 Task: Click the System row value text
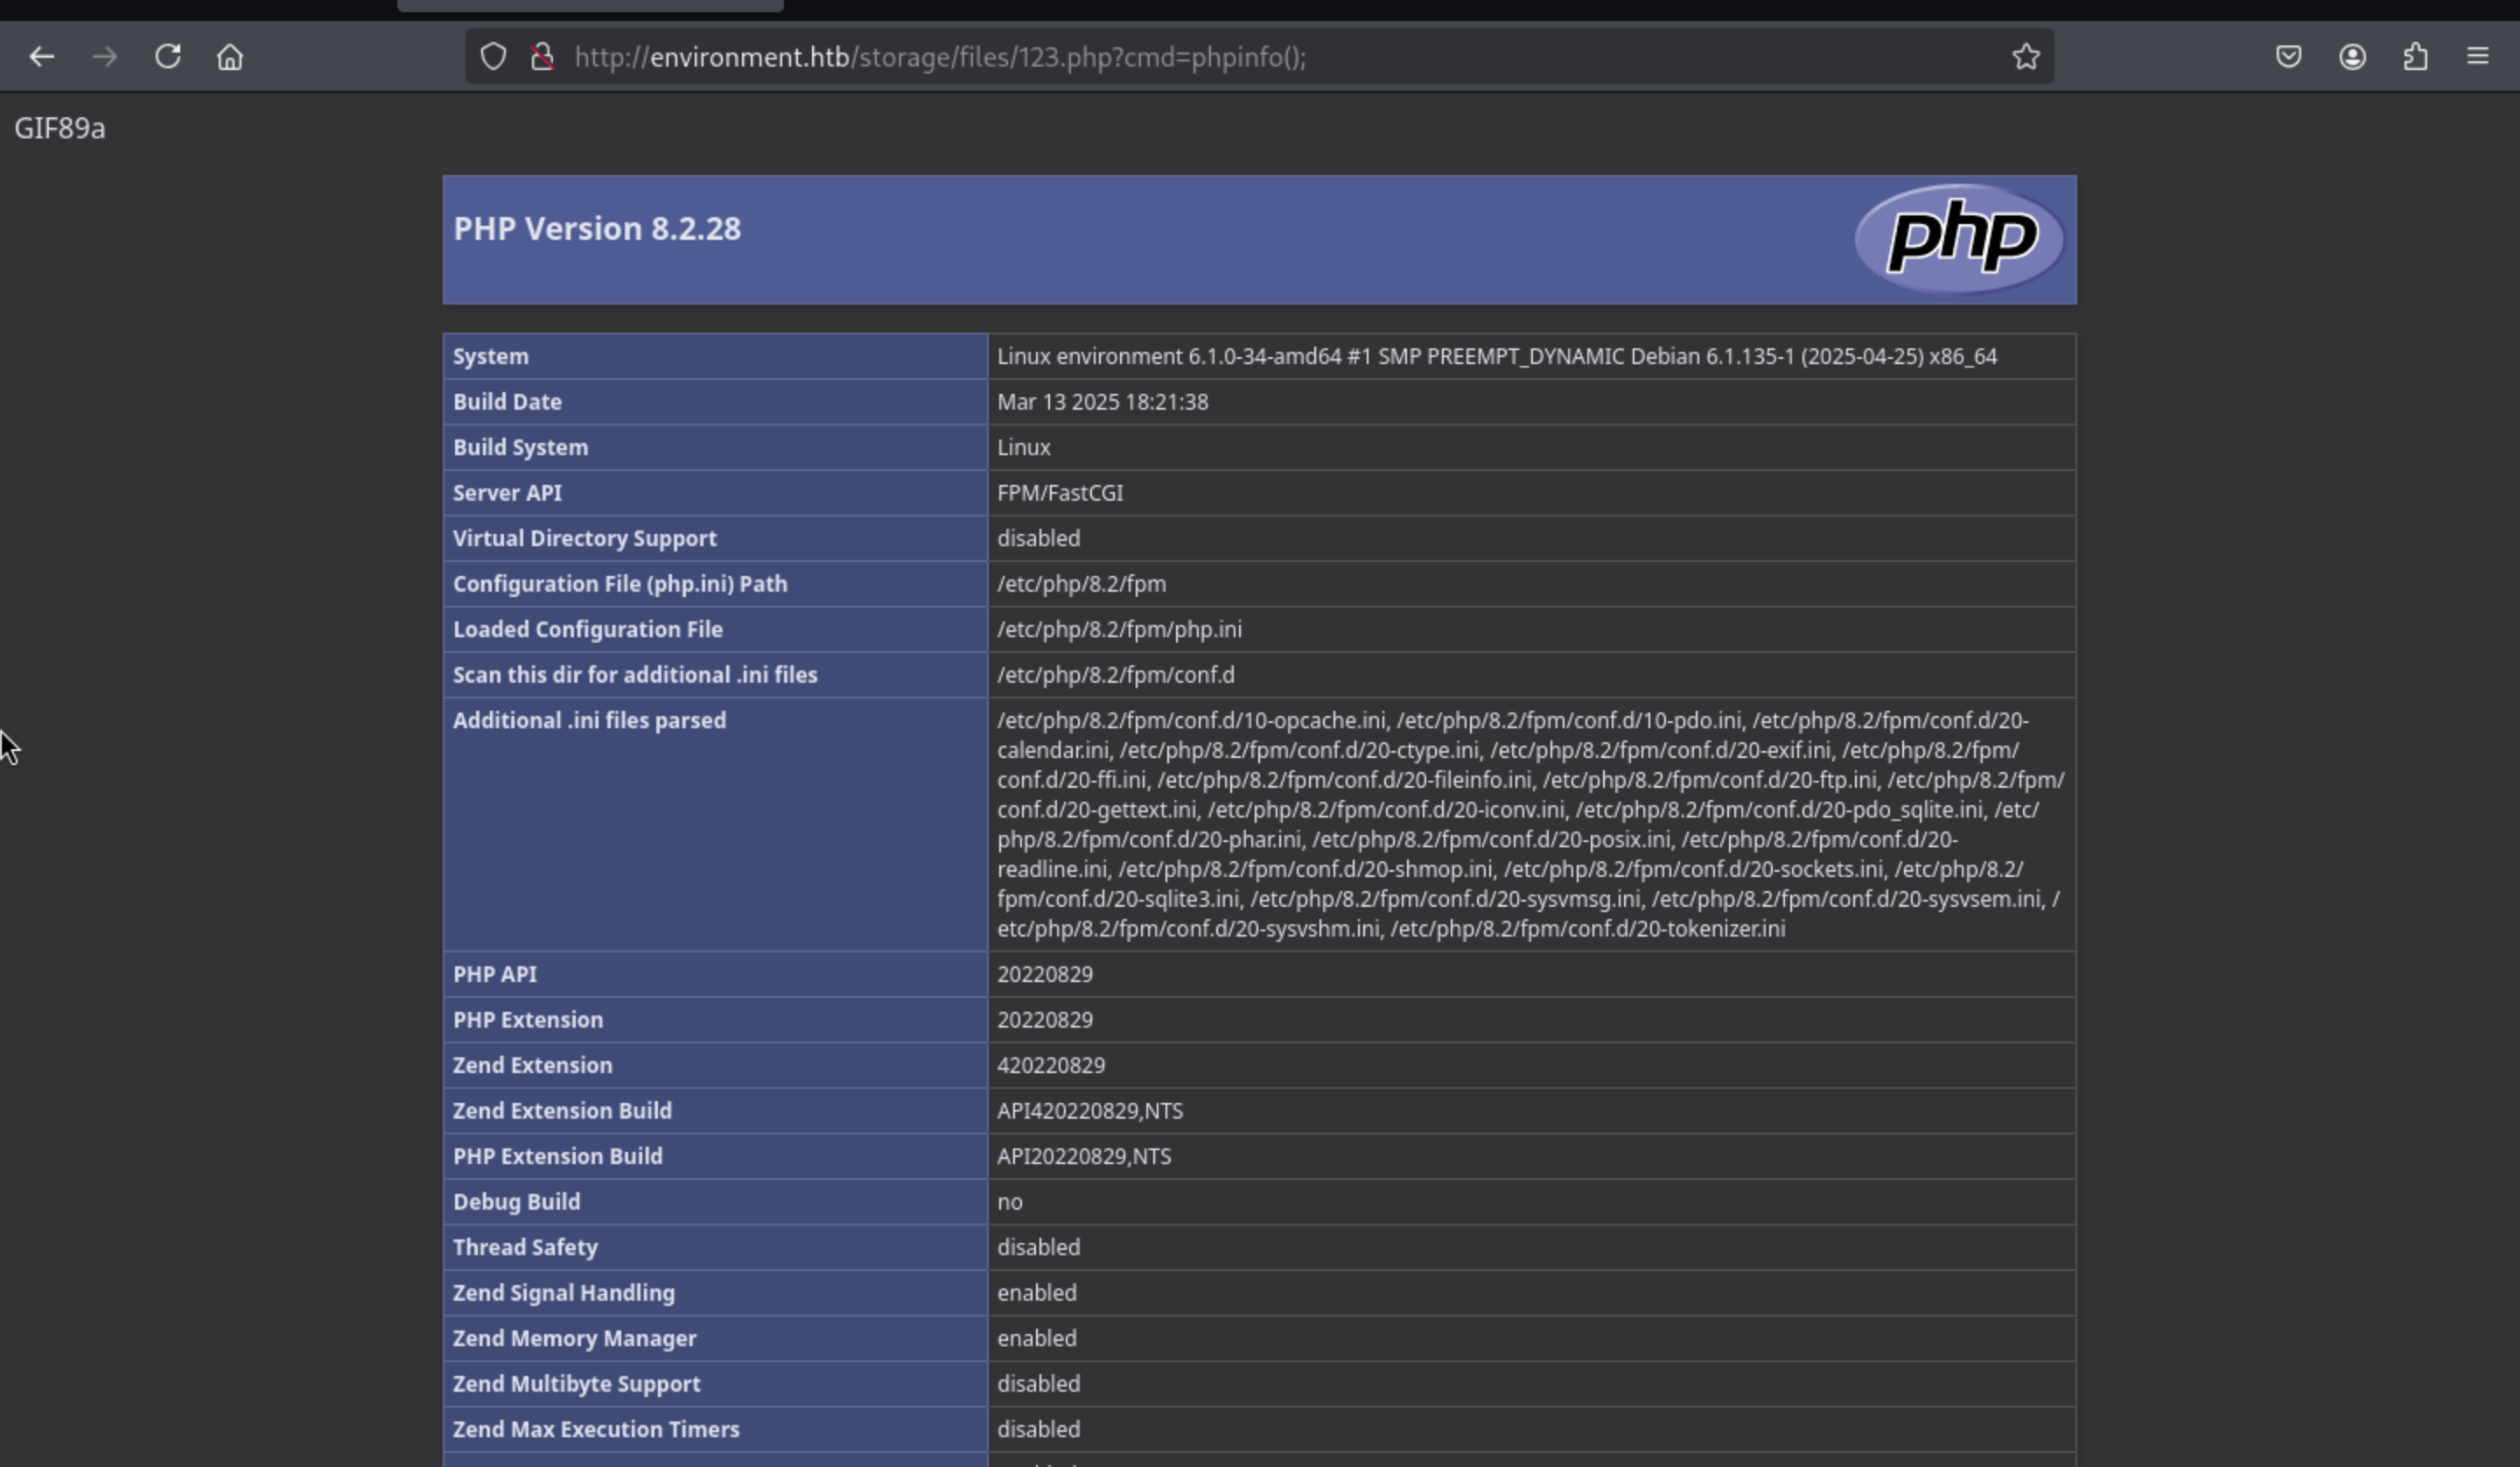[x=1496, y=357]
